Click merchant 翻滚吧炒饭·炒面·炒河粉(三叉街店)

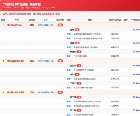87,34
